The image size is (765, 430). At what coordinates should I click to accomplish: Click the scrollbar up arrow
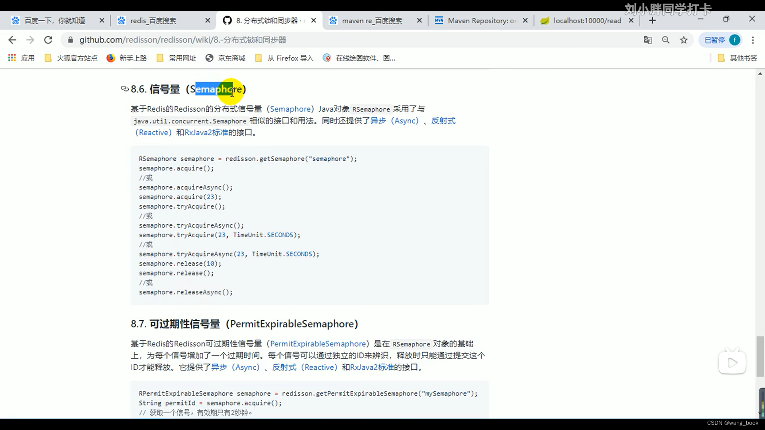[760, 74]
